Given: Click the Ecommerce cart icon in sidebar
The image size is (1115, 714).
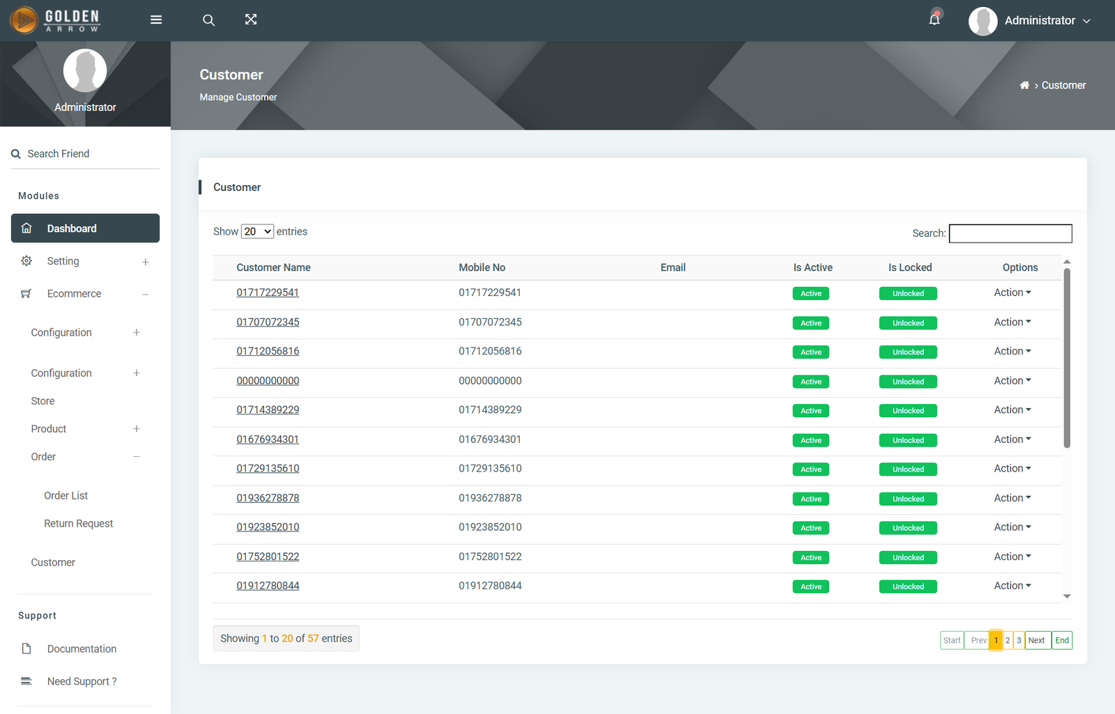Looking at the screenshot, I should click(26, 294).
